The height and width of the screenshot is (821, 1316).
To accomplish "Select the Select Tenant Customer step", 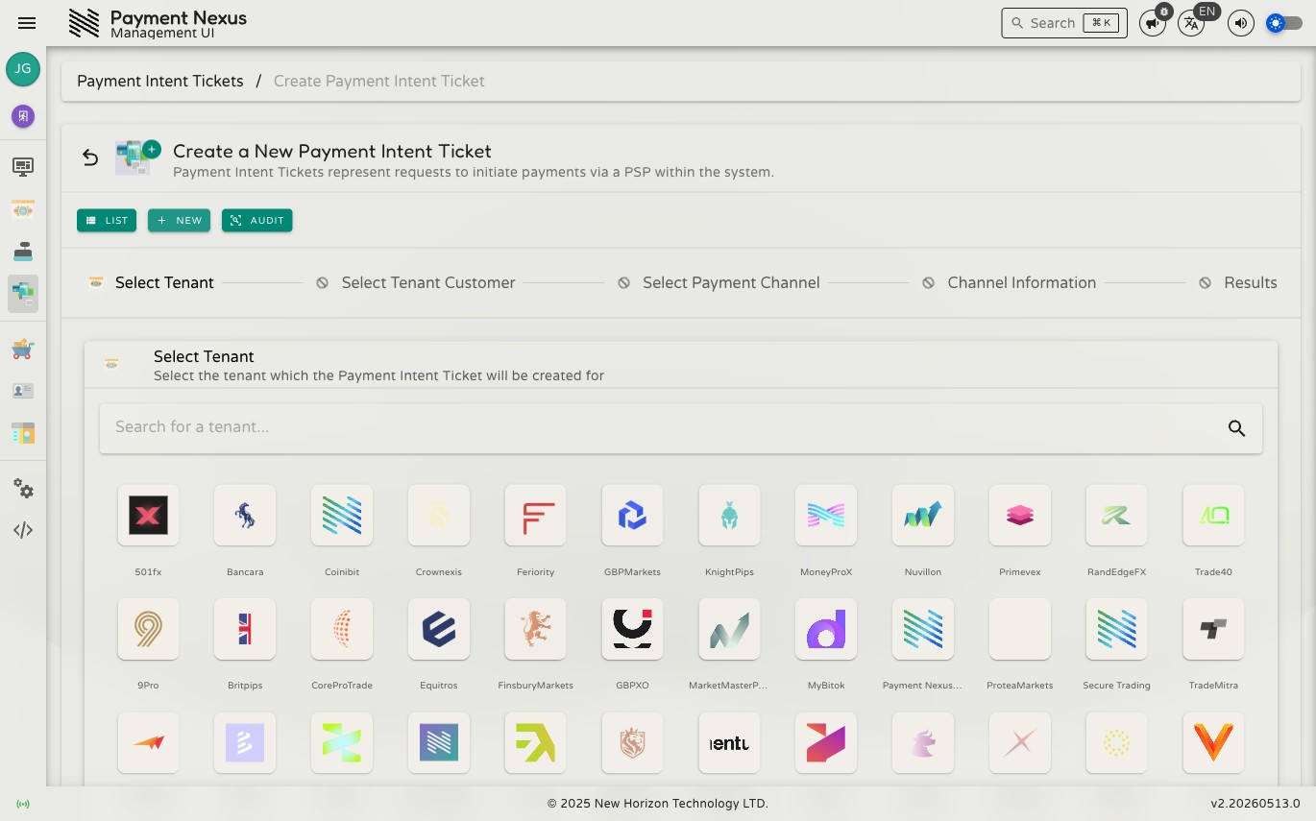I will click(416, 282).
